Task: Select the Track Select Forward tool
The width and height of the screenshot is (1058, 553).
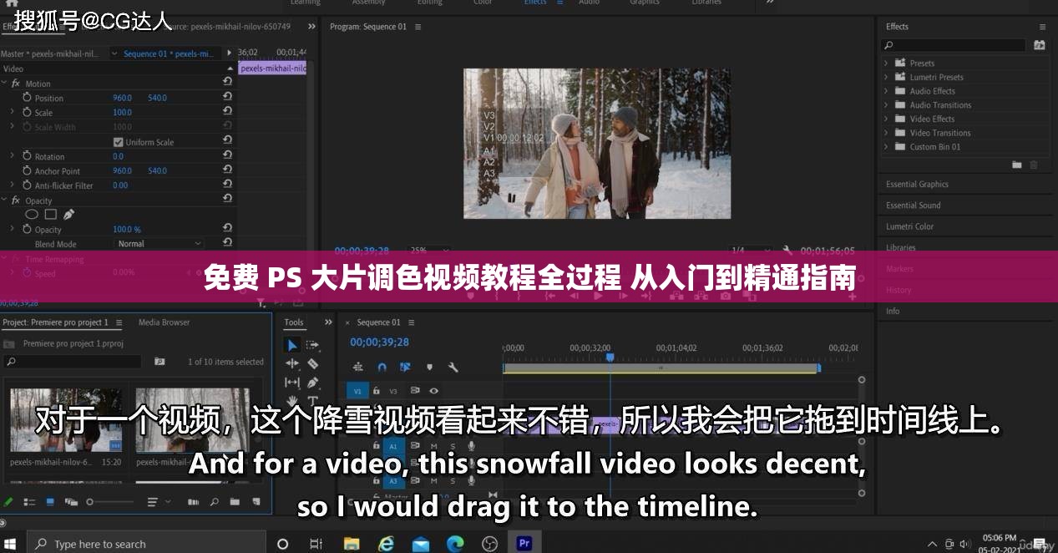Action: [x=311, y=344]
